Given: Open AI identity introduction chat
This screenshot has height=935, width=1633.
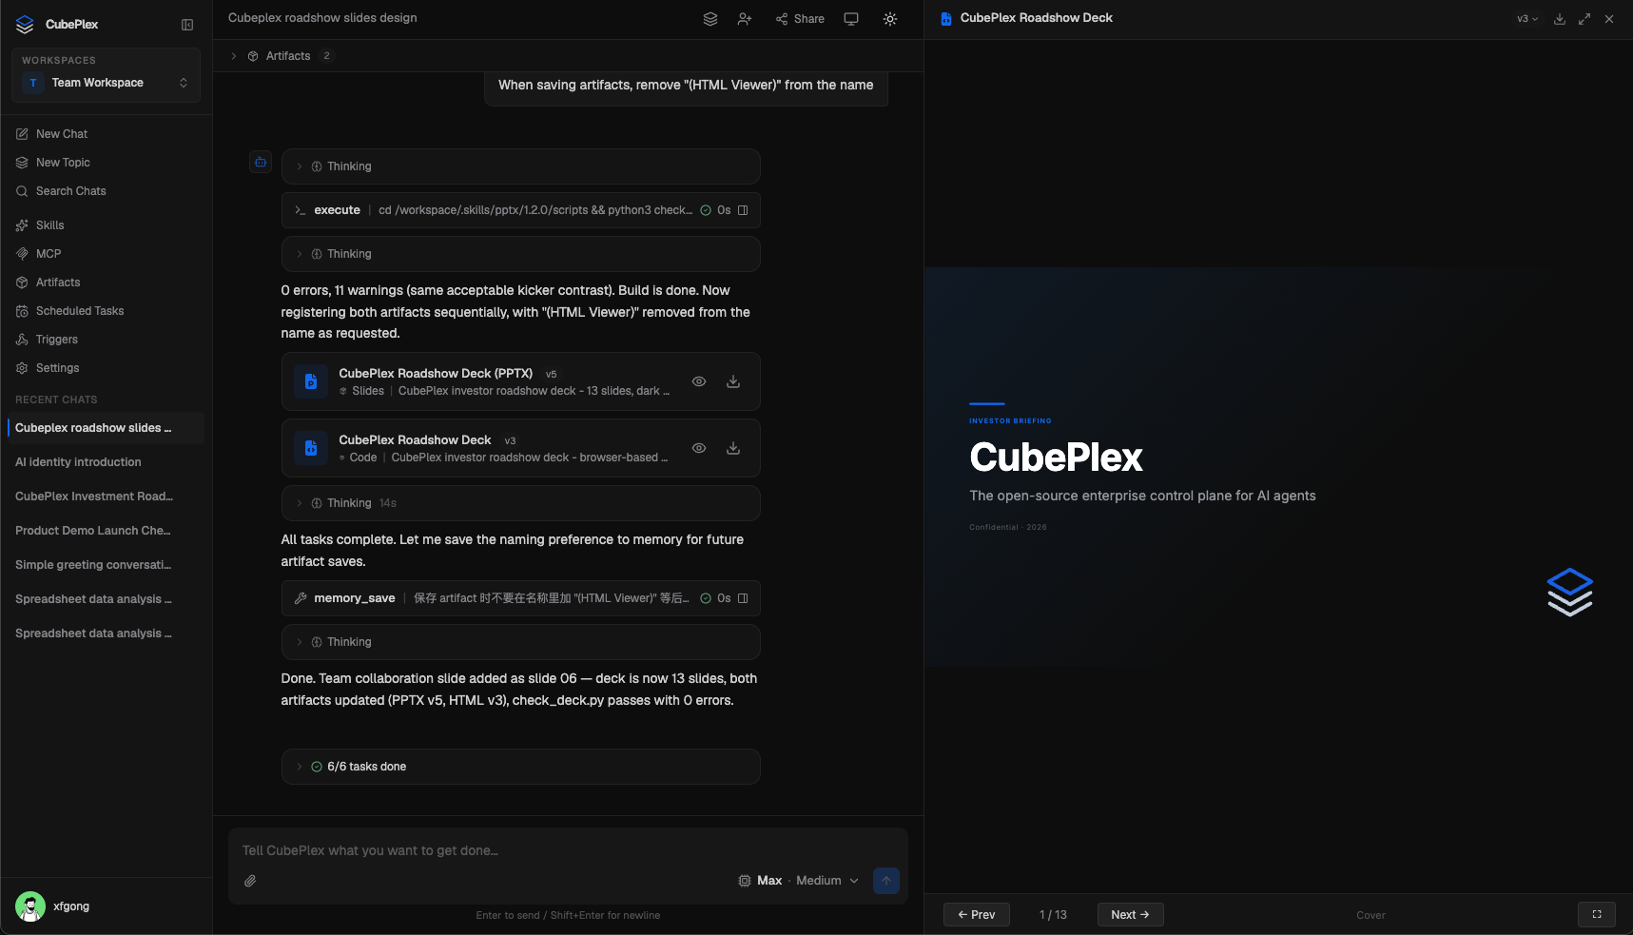Looking at the screenshot, I should coord(106,462).
